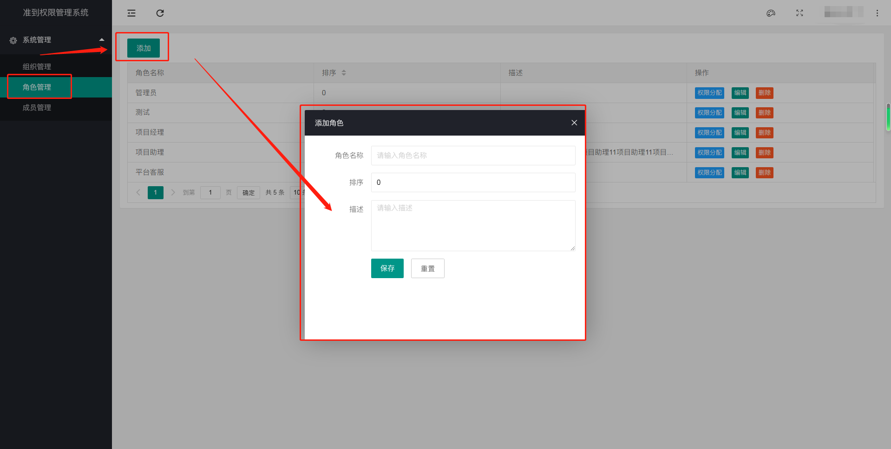
Task: Click the 添加 button
Action: [144, 48]
